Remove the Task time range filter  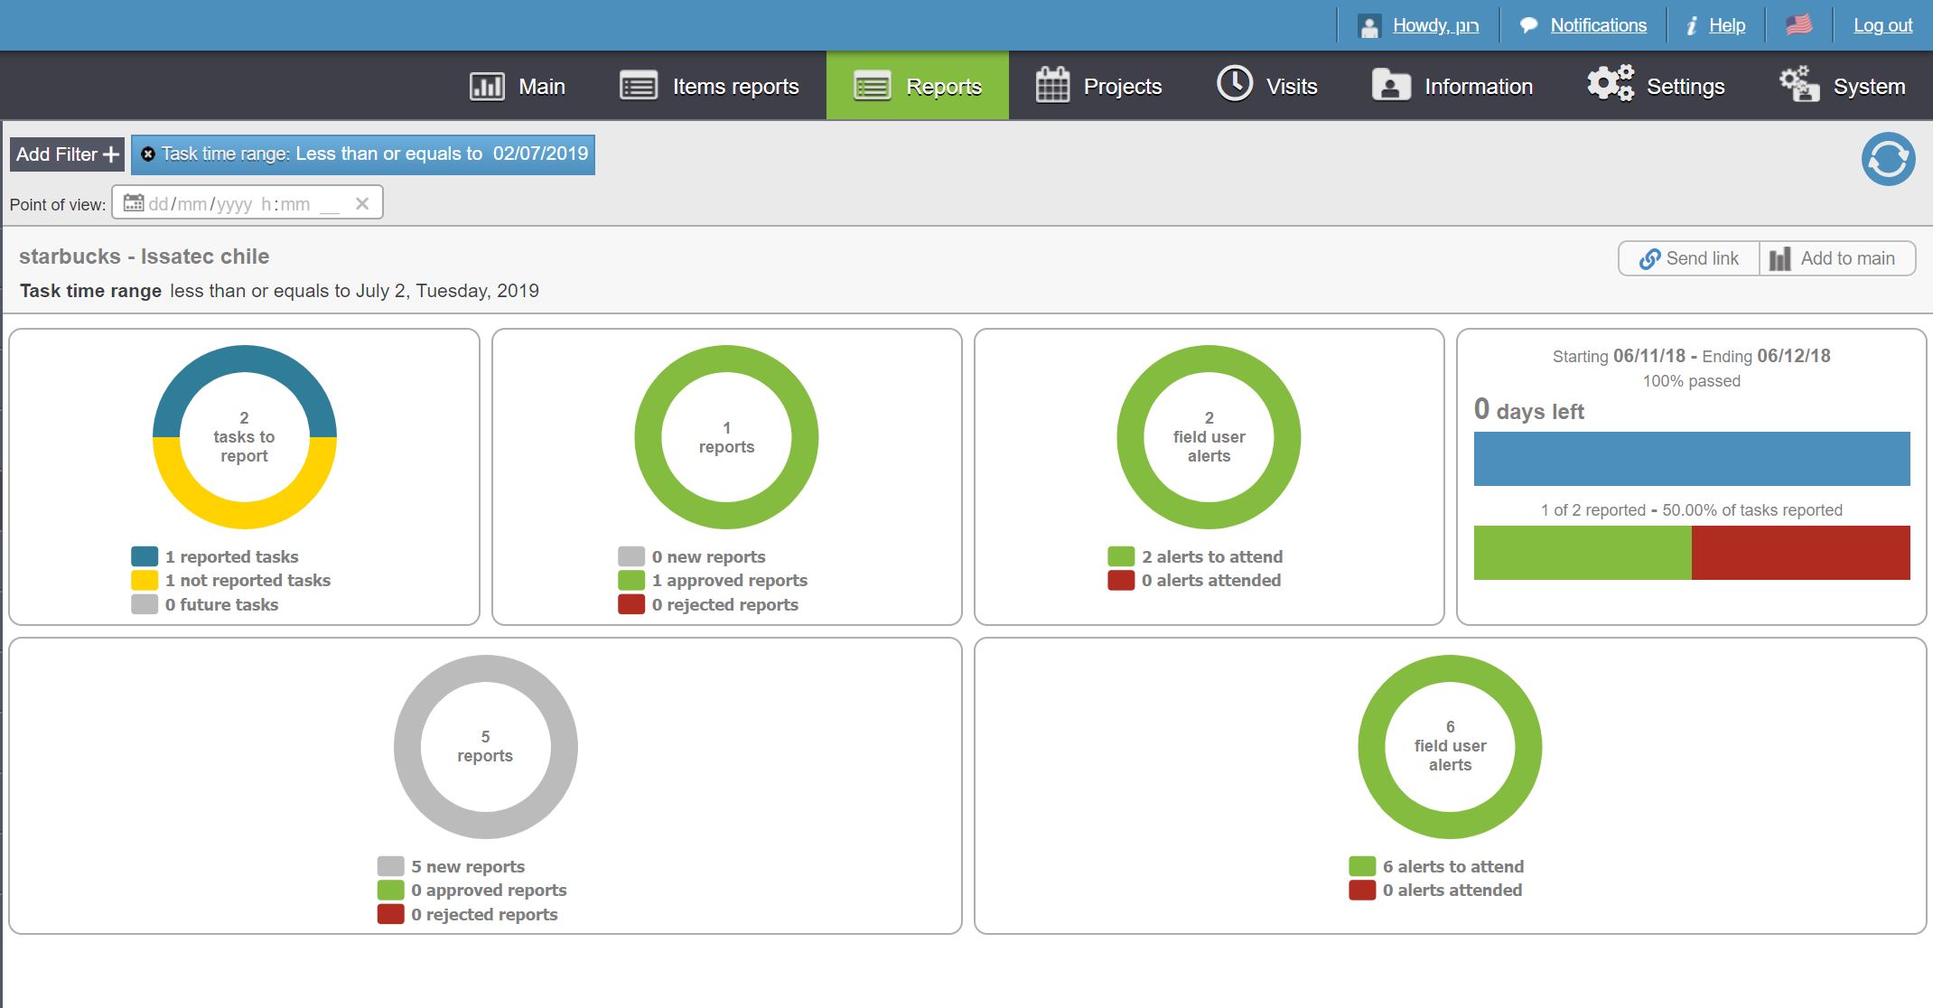tap(148, 154)
